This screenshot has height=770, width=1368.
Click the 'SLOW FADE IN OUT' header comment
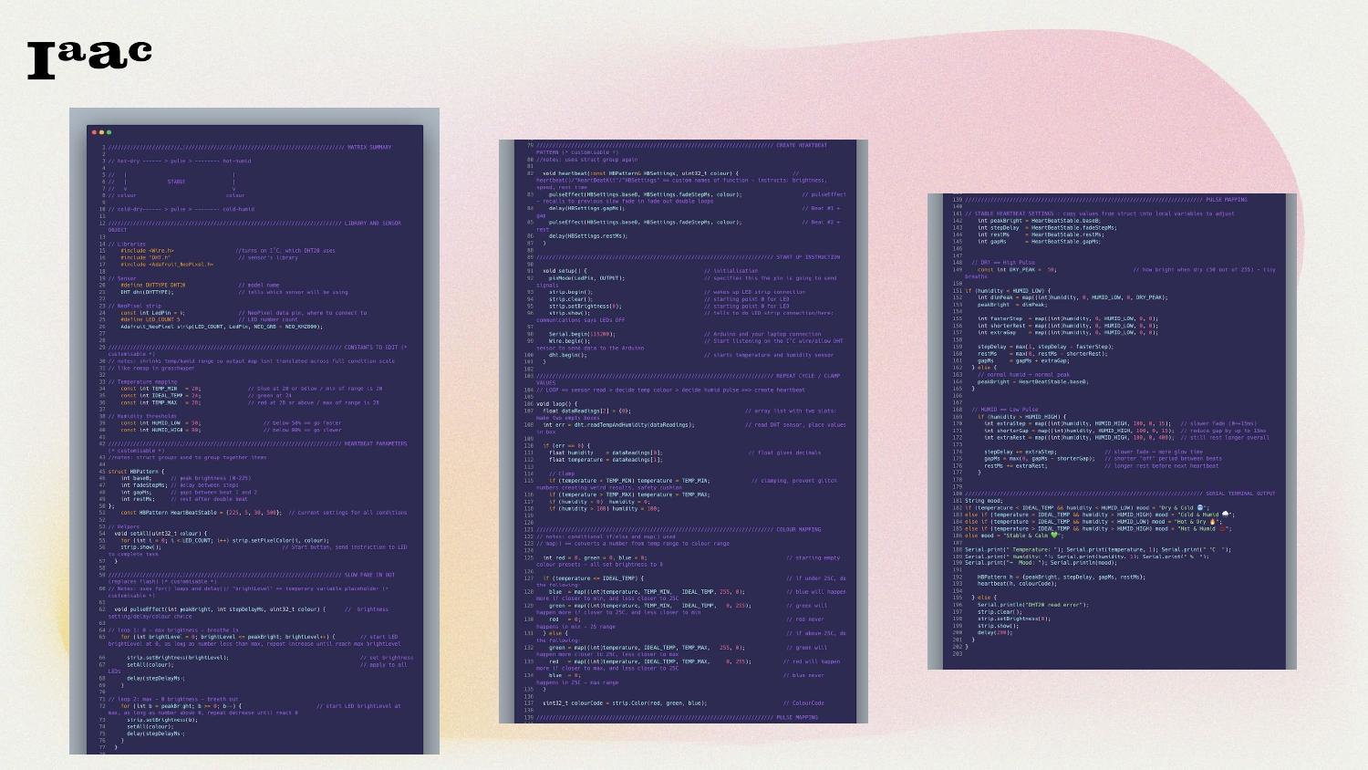[x=369, y=576]
